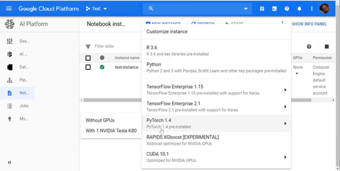
Task: Expand the CUDA 10.1 submenu arrow
Action: [285, 157]
